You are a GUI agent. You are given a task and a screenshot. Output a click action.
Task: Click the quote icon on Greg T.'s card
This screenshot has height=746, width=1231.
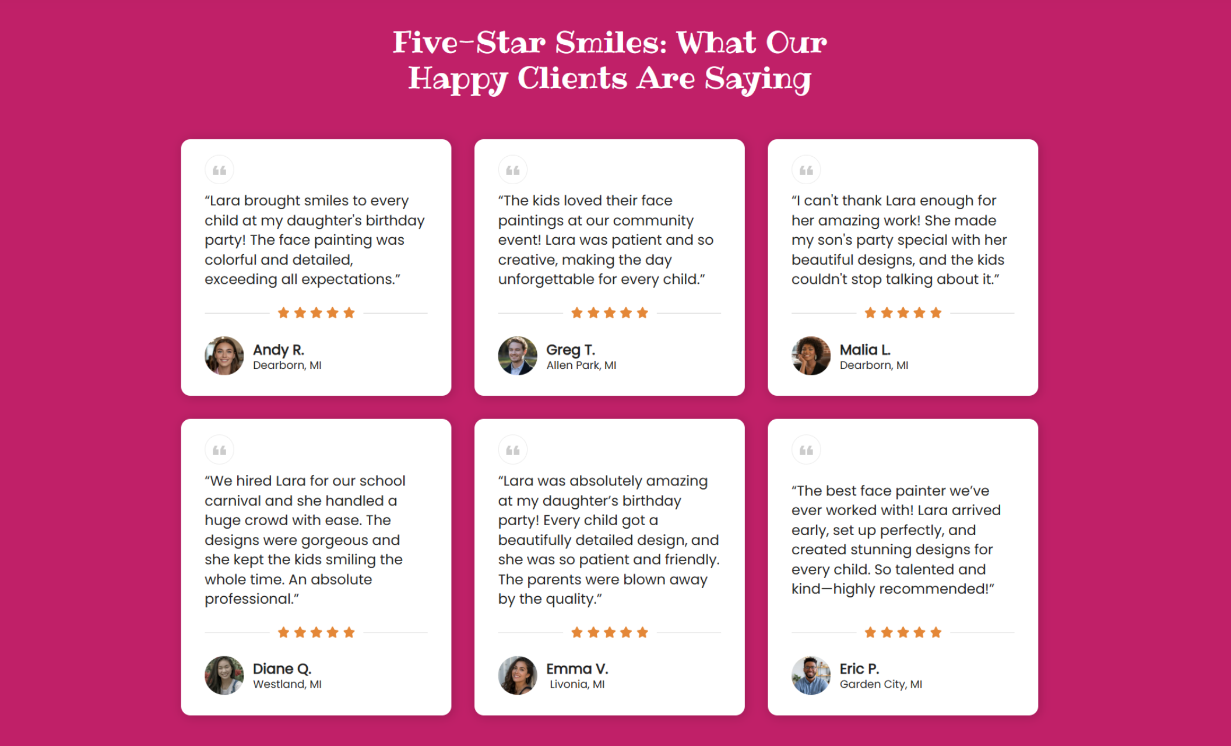[x=513, y=169]
